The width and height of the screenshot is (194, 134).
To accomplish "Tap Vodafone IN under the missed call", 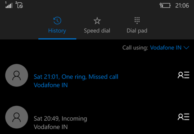I will [51, 85].
